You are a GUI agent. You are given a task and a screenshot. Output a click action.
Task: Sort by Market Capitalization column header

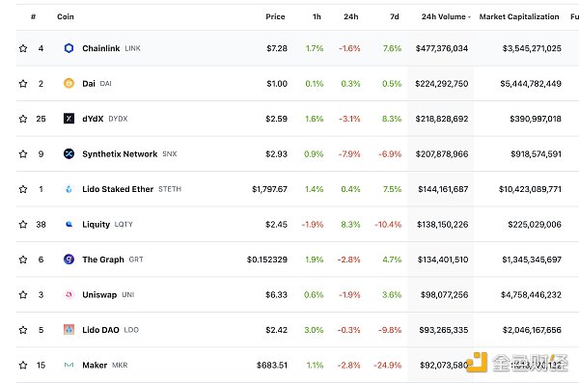coord(519,16)
